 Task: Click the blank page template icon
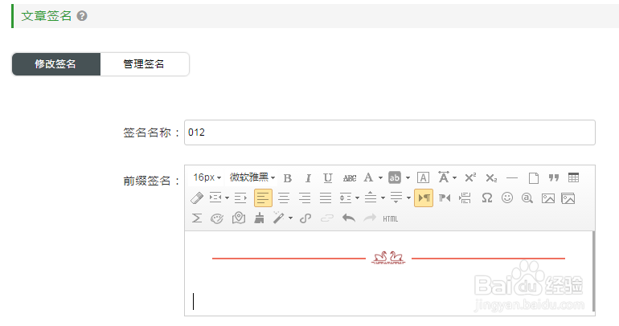[x=533, y=178]
